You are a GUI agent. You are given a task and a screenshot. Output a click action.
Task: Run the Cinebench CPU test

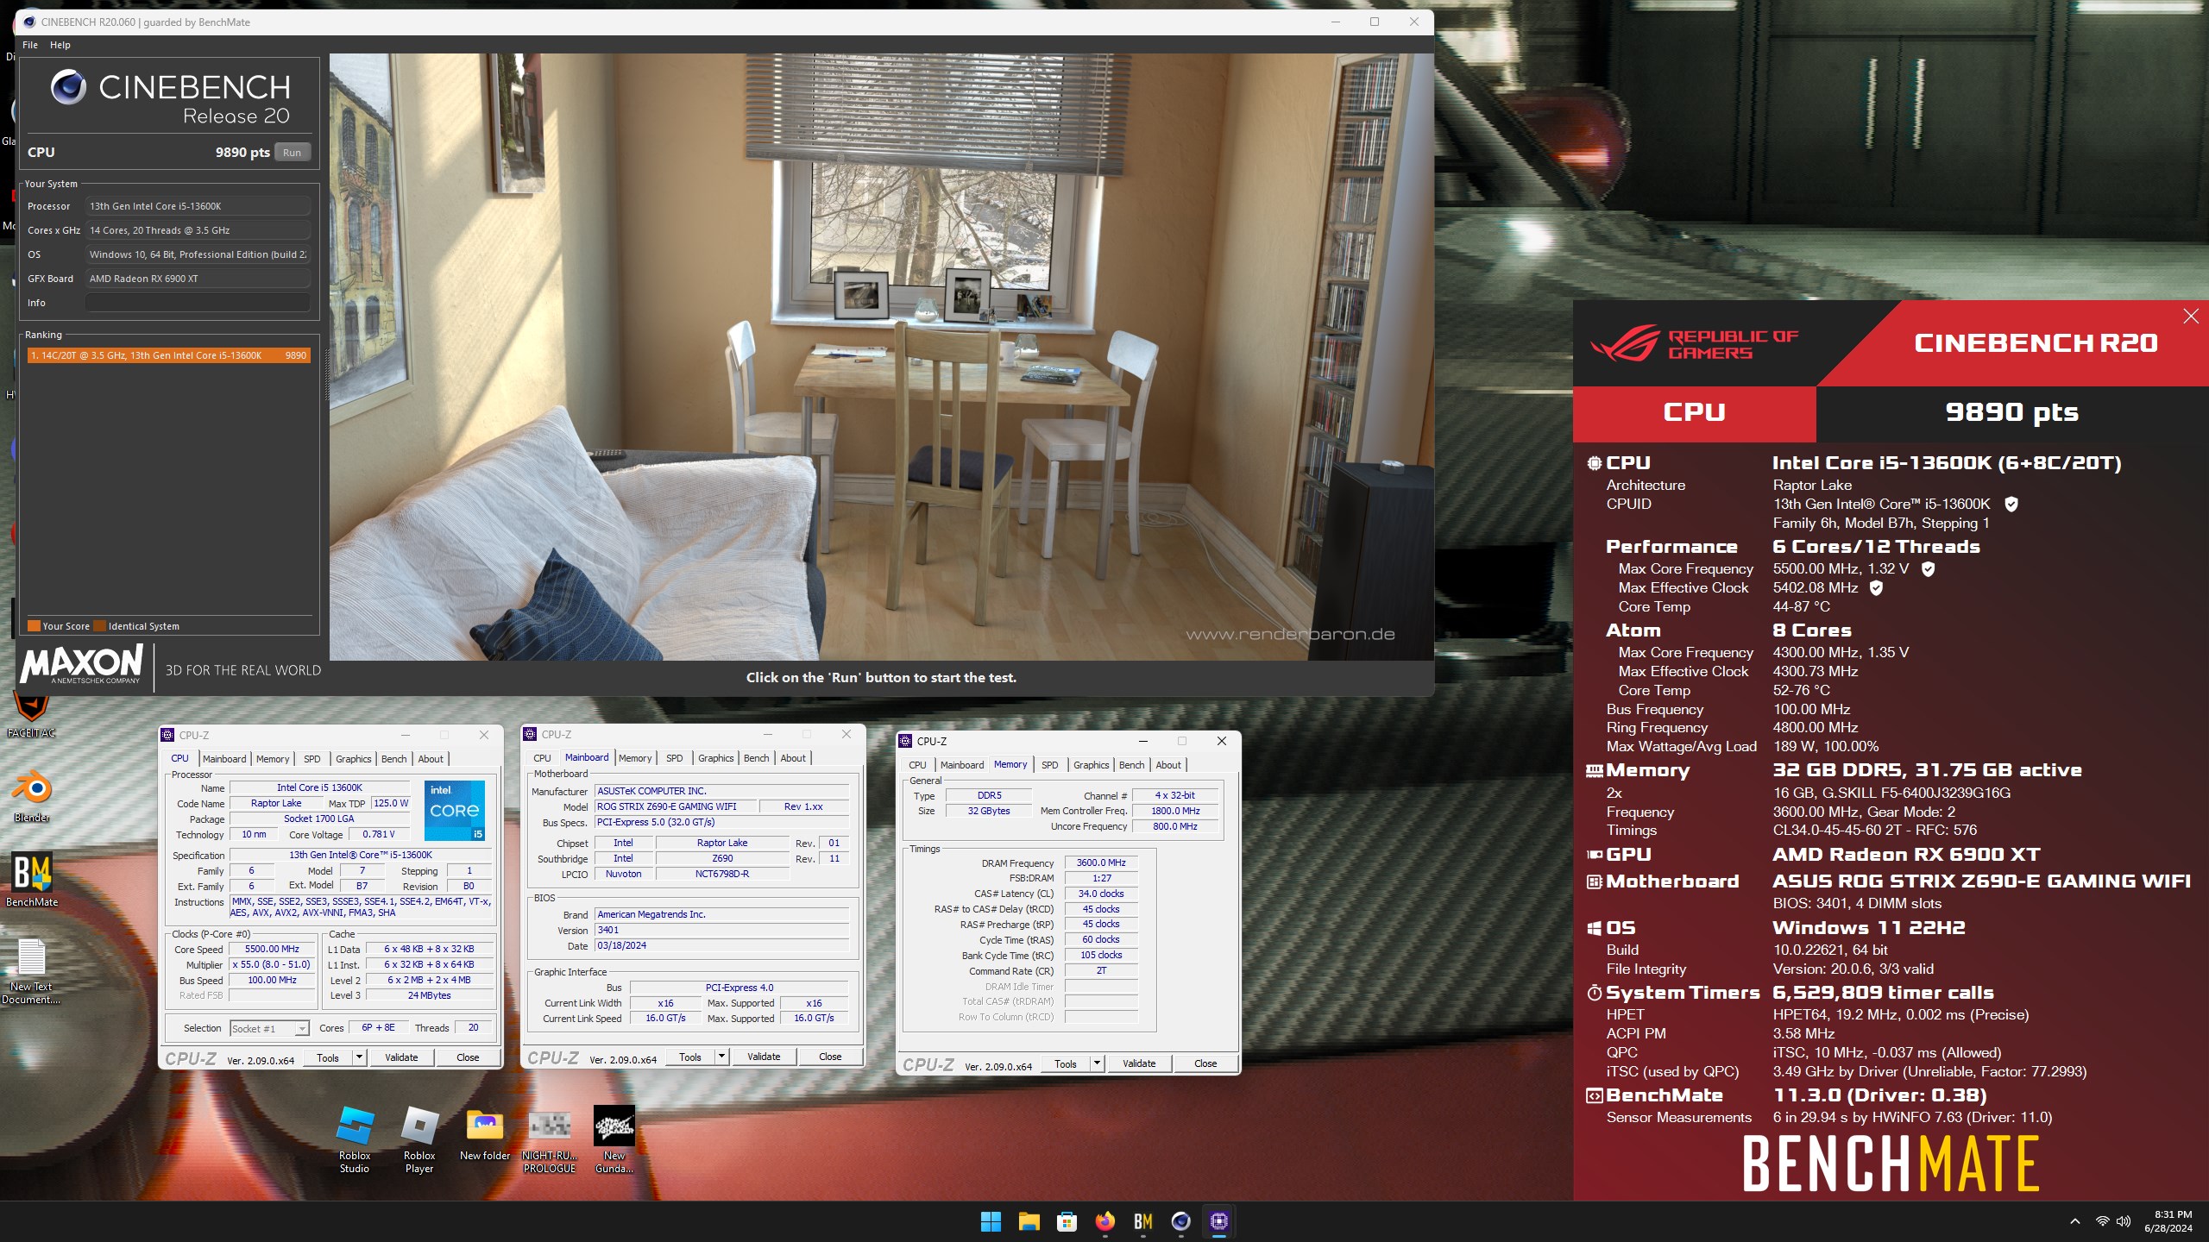point(293,153)
